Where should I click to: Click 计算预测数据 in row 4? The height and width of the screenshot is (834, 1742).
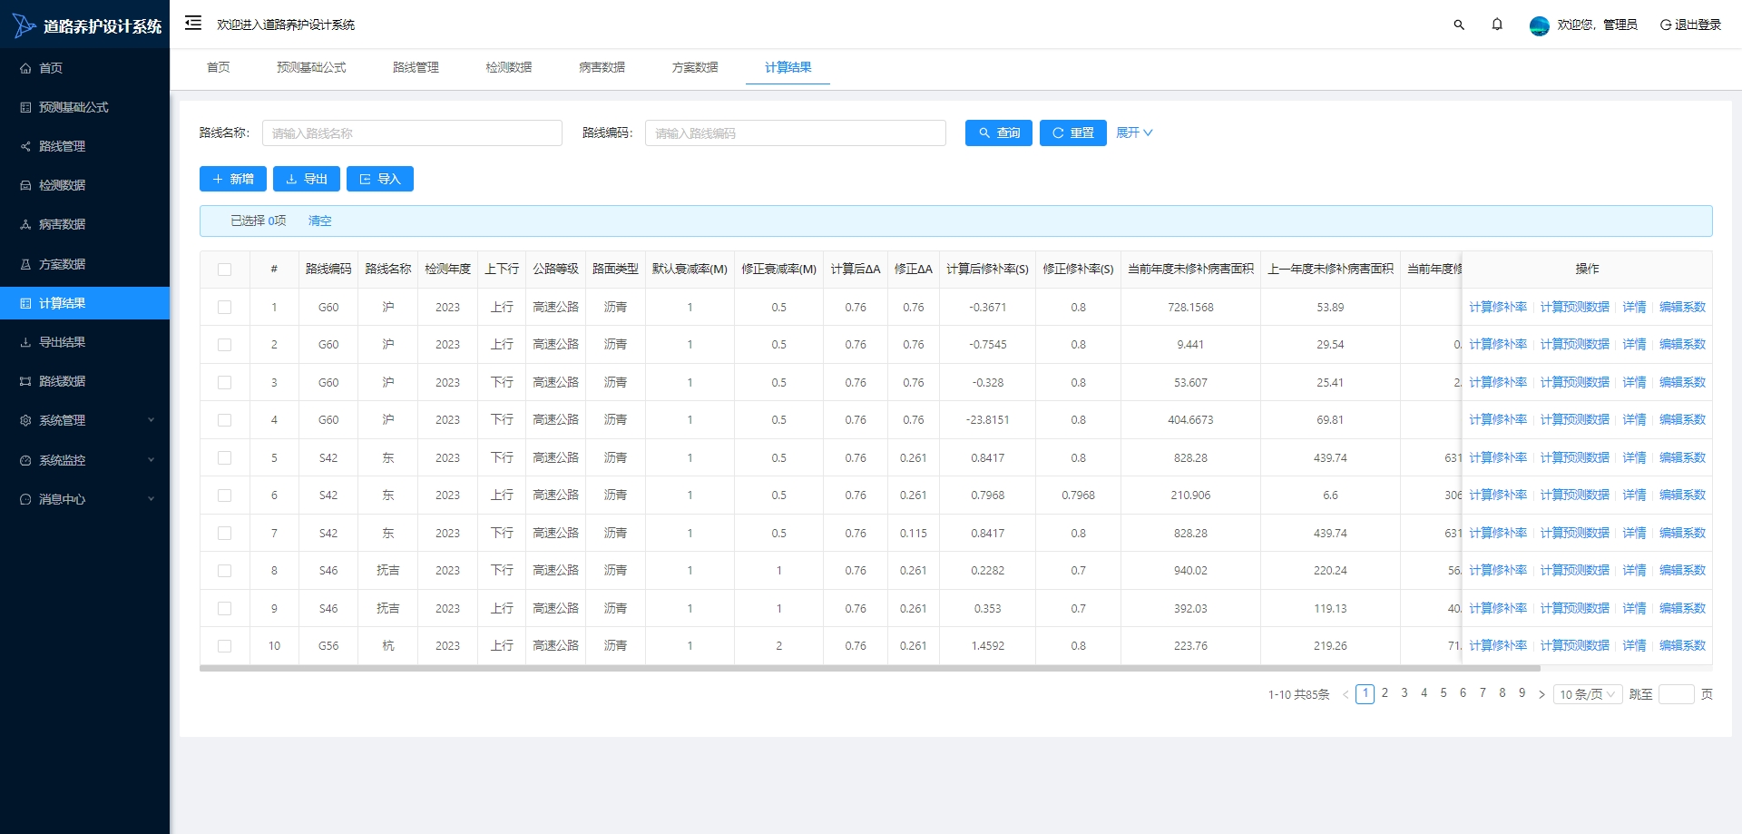1575,420
